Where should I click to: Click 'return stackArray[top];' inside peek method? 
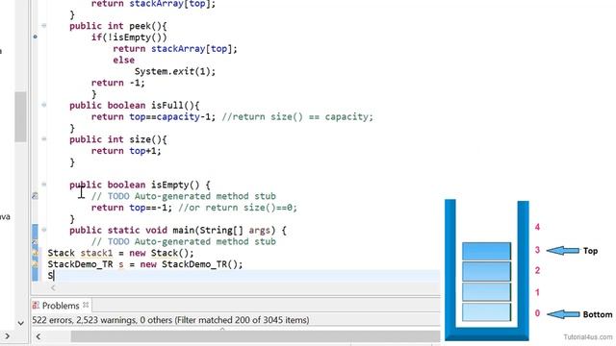coord(175,49)
